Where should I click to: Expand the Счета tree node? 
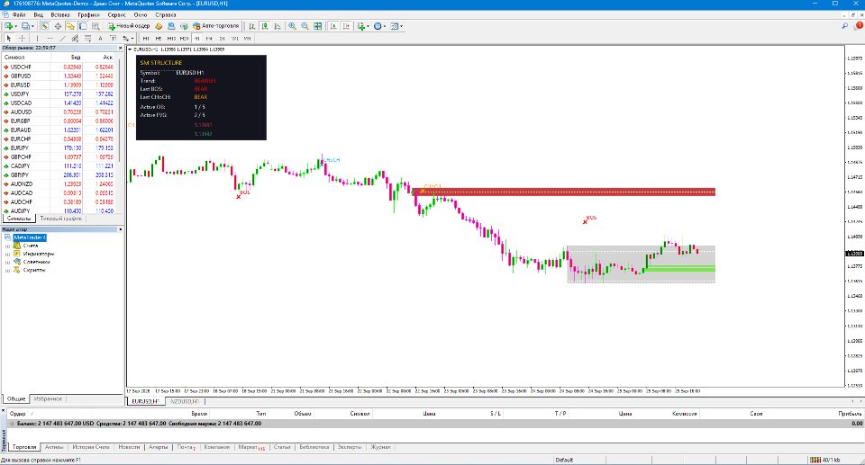click(x=8, y=246)
